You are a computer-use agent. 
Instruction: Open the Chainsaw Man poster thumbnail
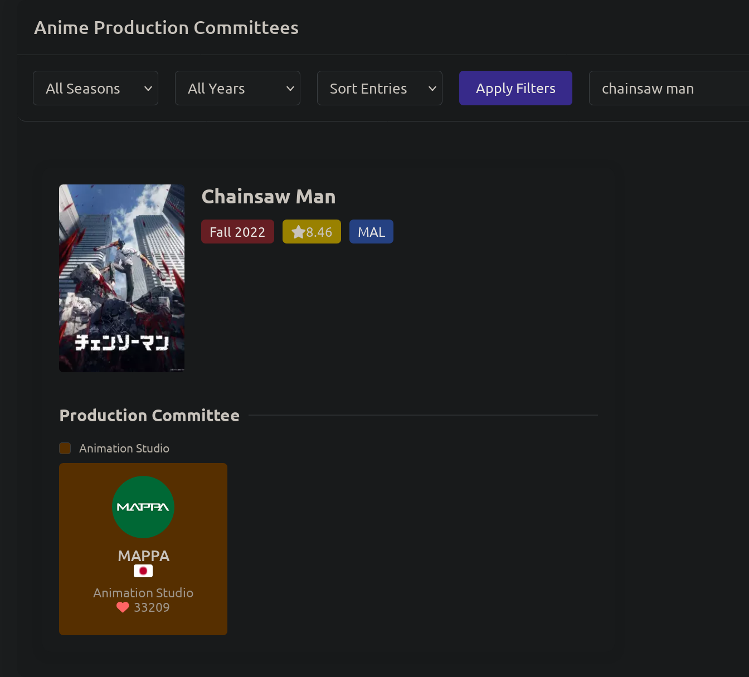coord(121,278)
